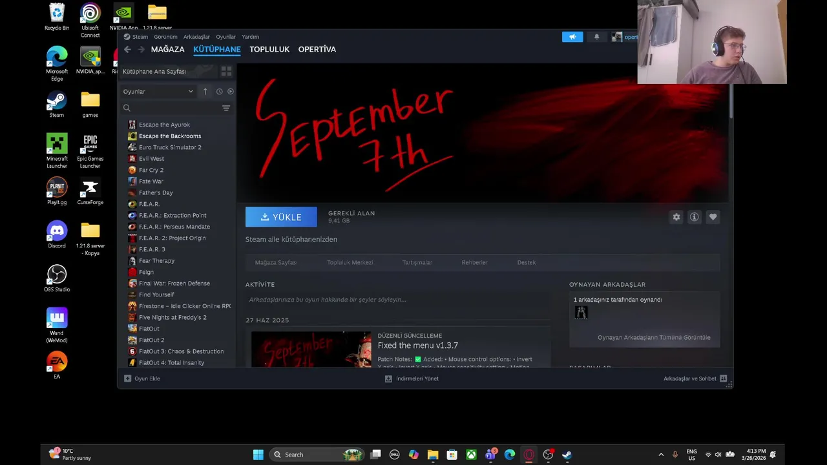Viewport: 827px width, 465px height.
Task: Click the game page vertical scrollbar
Action: pos(731,101)
